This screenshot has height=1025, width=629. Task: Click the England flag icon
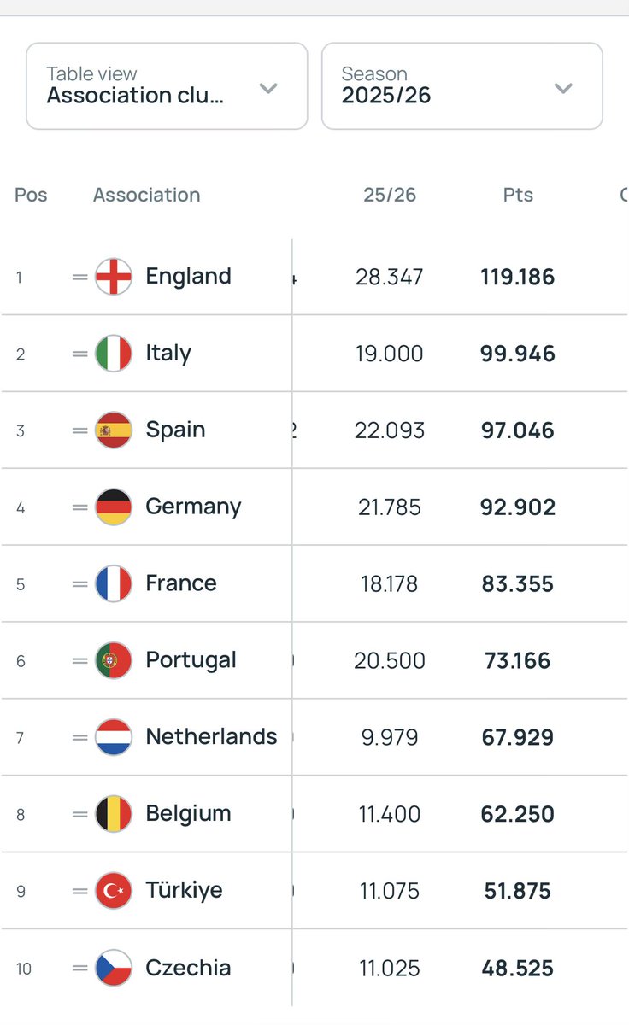pos(114,277)
